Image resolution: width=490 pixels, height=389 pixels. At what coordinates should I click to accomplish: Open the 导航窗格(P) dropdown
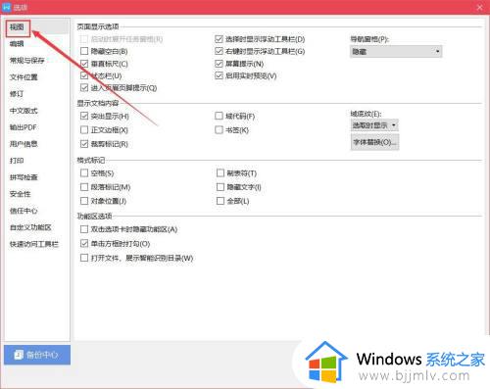click(396, 52)
